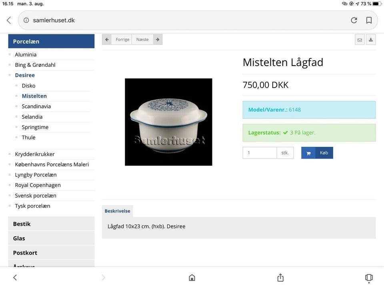This screenshot has height=288, width=384.
Task: Reload the samlerhuset.dk page
Action: click(x=354, y=20)
